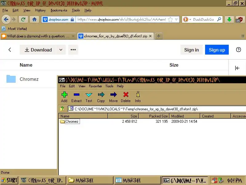246x185 pixels.
Task: Click the blue Sign up button
Action: point(217,50)
